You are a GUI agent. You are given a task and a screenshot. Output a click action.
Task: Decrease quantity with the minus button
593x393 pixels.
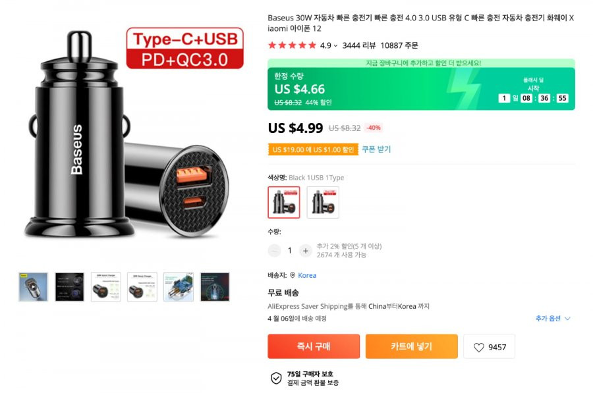pyautogui.click(x=274, y=251)
